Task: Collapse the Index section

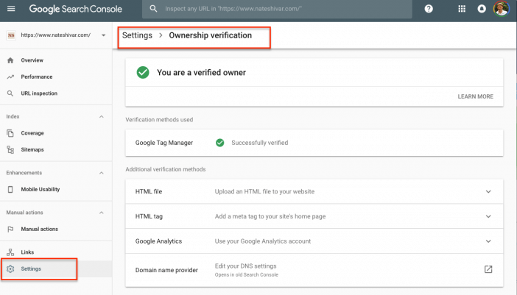Action: point(102,116)
